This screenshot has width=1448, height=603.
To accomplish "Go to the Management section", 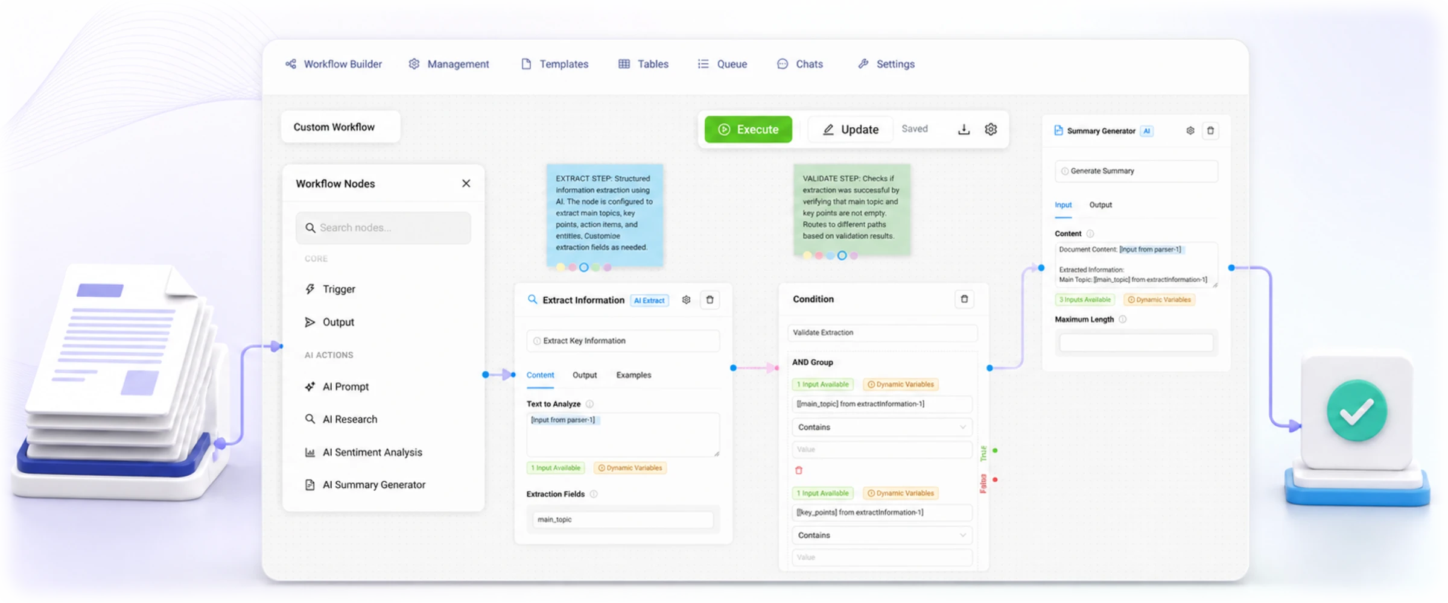I will pos(449,64).
